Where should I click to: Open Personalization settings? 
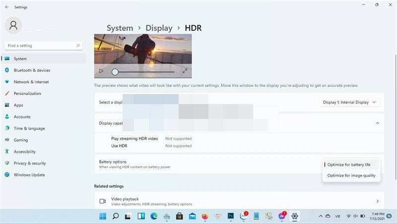coord(44,94)
